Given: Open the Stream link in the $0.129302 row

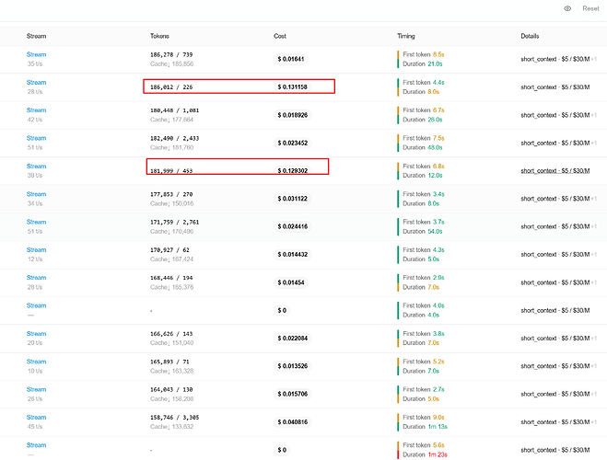Looking at the screenshot, I should (37, 167).
